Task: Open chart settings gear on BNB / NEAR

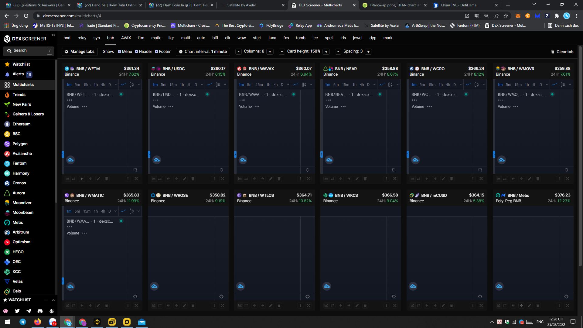Action: click(x=394, y=170)
